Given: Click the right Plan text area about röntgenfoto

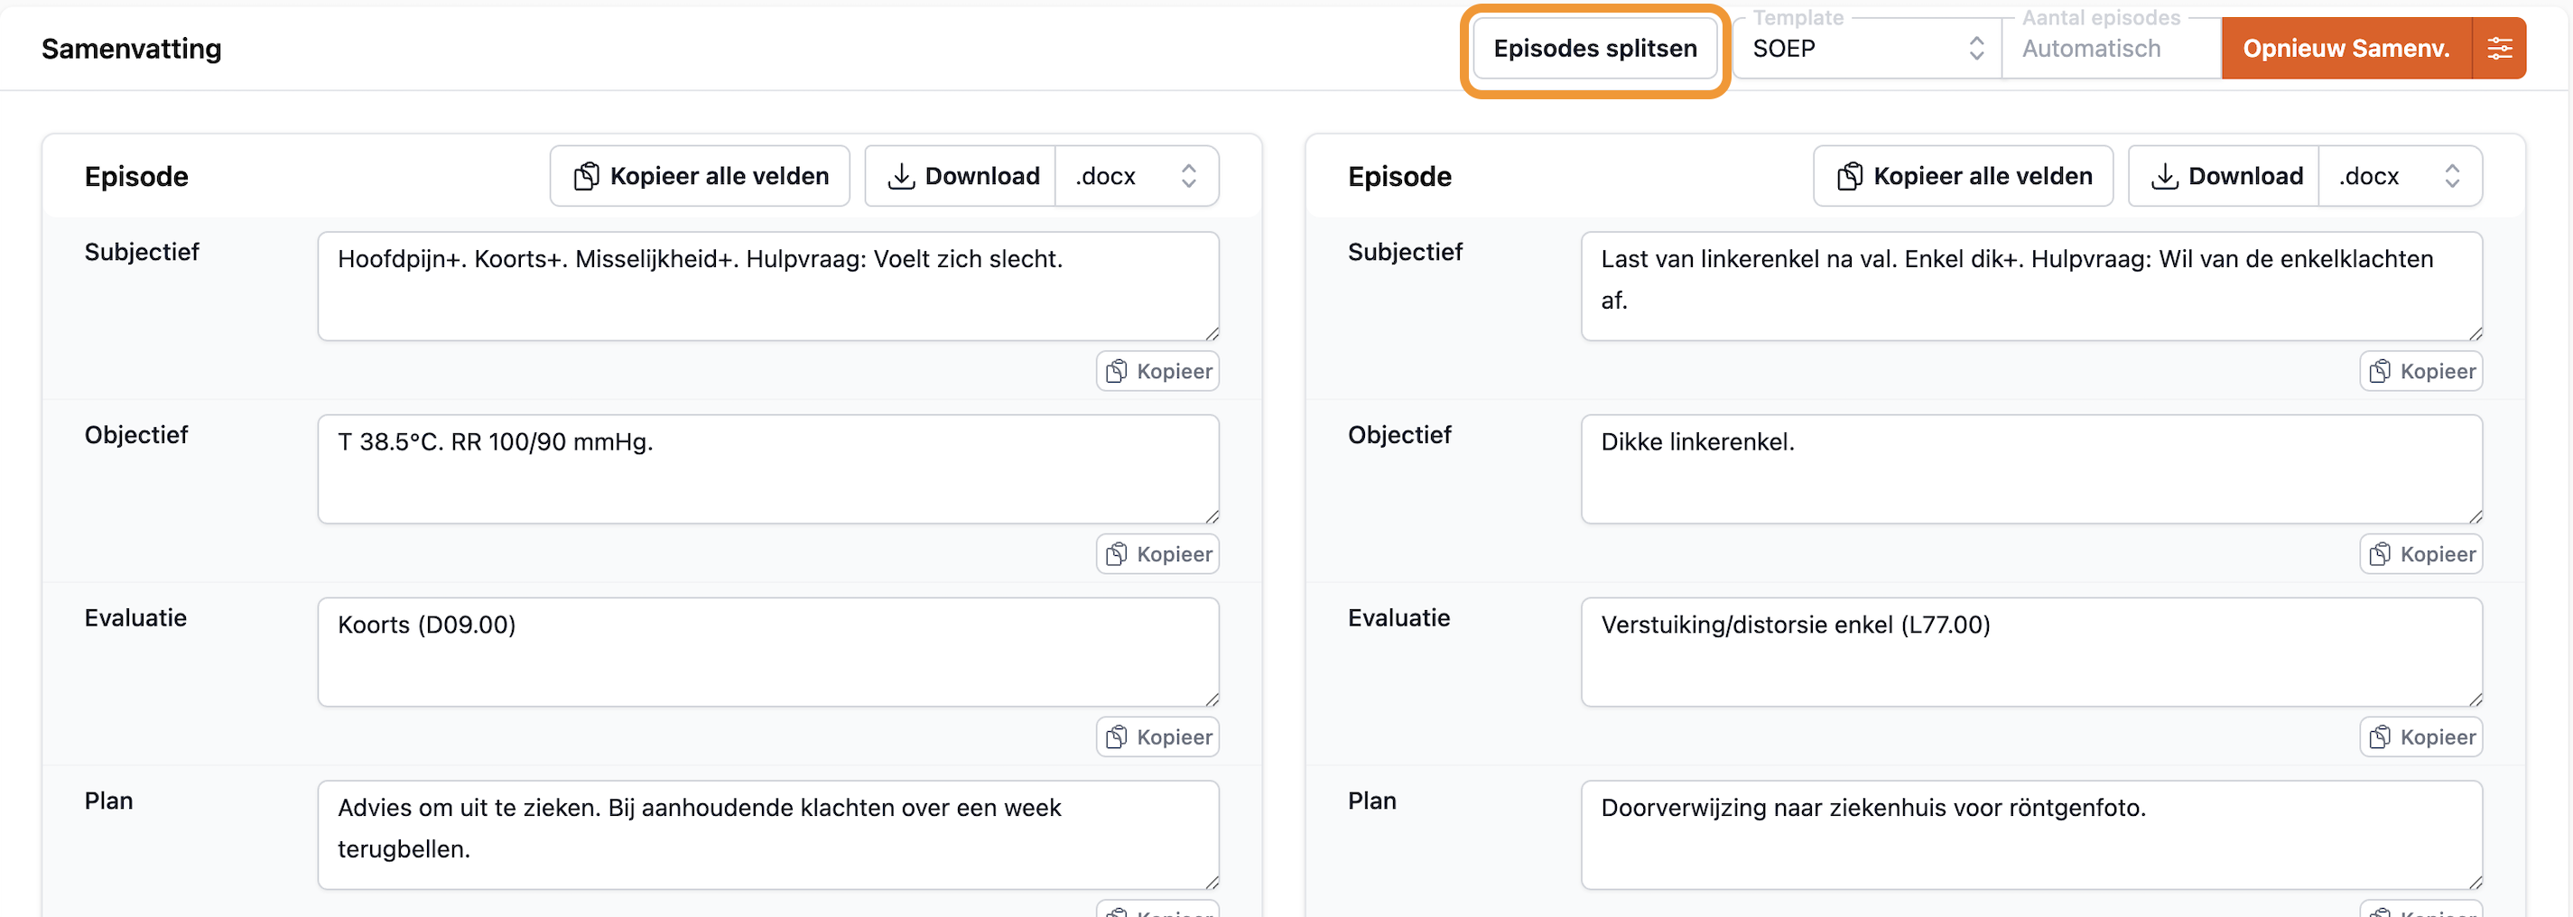Looking at the screenshot, I should click(2030, 834).
